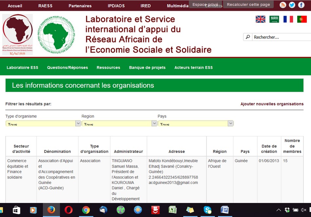
Task: Open the Twitter icon link
Action: pyautogui.click(x=292, y=5)
